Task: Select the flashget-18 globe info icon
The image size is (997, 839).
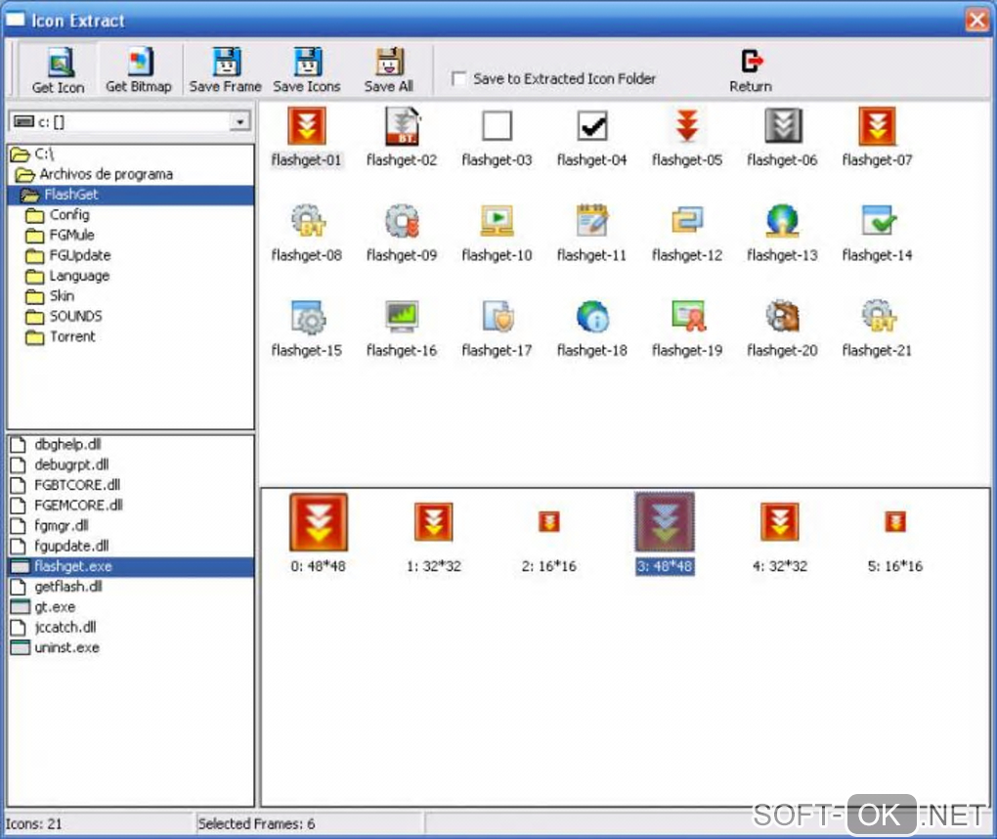Action: coord(592,328)
